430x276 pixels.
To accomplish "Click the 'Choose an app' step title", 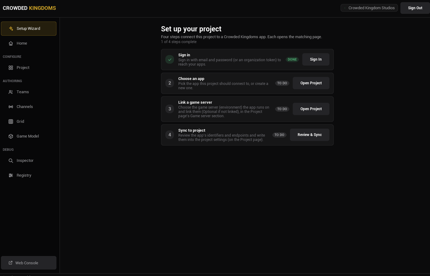I will [191, 79].
